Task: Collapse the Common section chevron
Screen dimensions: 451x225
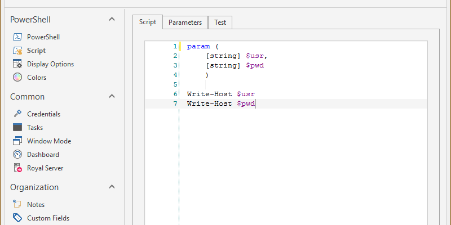Action: (112, 97)
